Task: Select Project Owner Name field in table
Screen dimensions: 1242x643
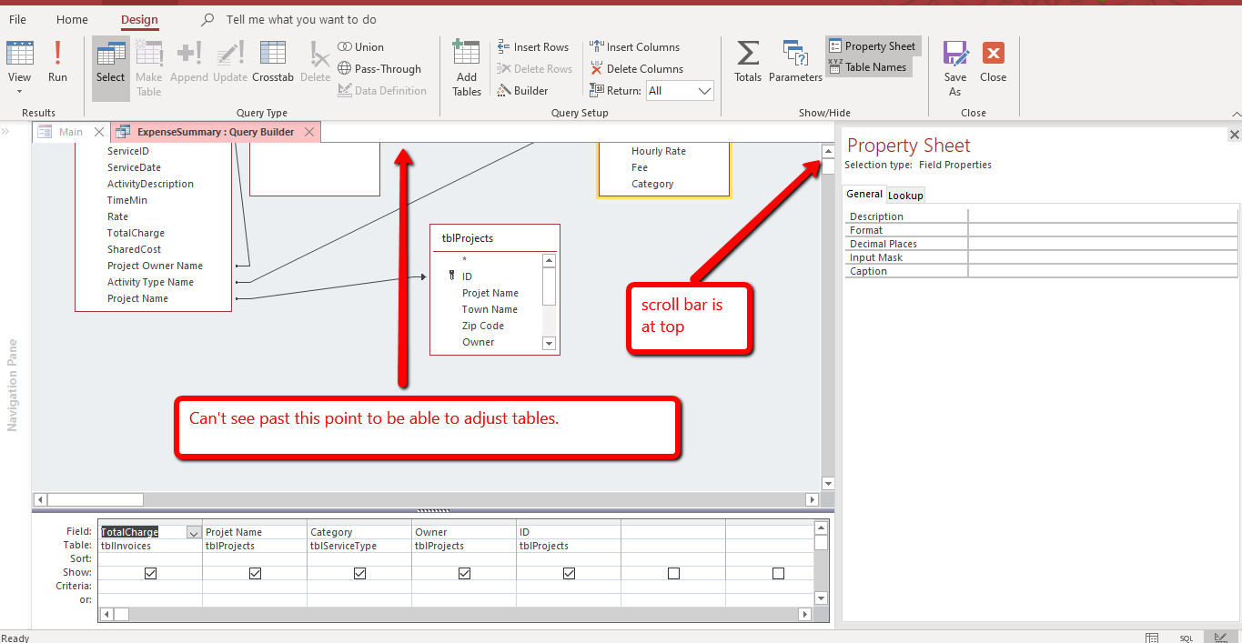Action: [155, 266]
